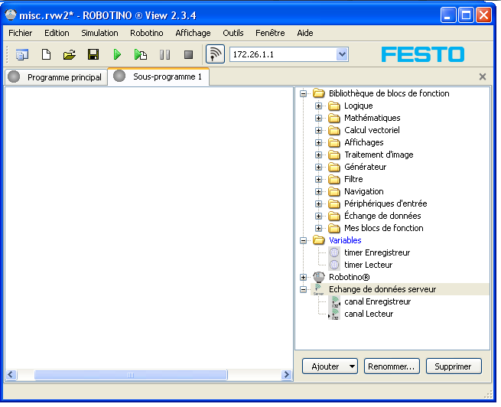Expand the Mathématiques folder
The width and height of the screenshot is (501, 407).
click(318, 119)
